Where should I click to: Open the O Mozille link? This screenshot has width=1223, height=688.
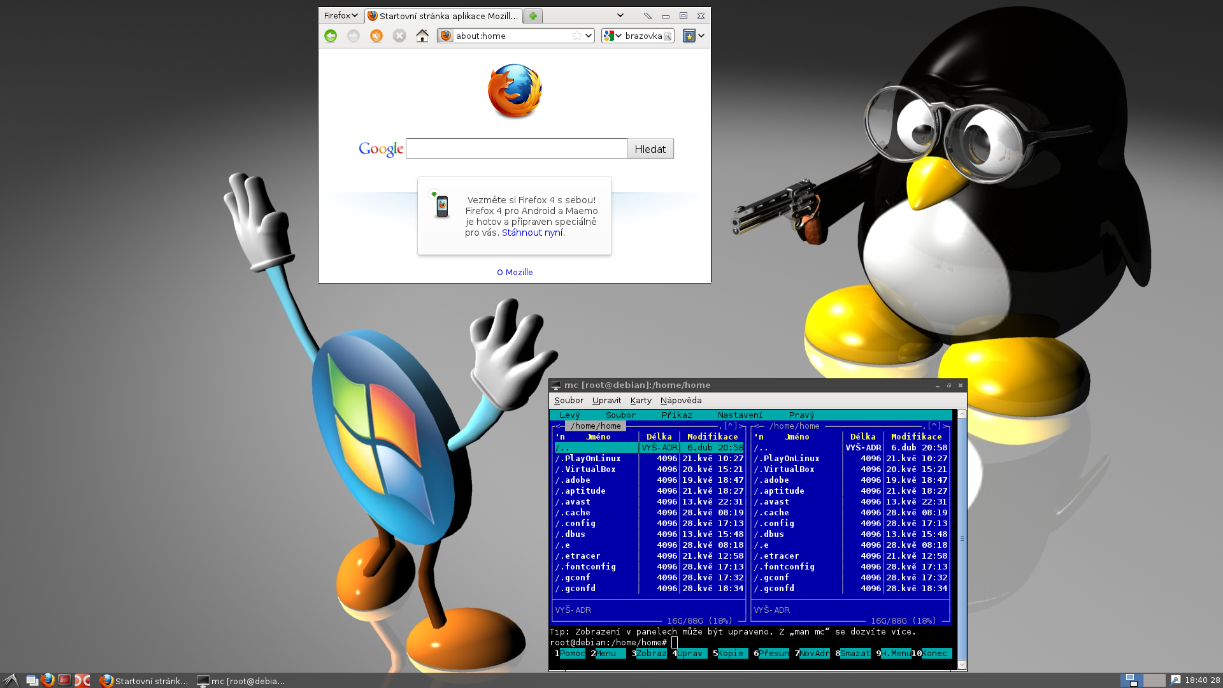(x=515, y=272)
